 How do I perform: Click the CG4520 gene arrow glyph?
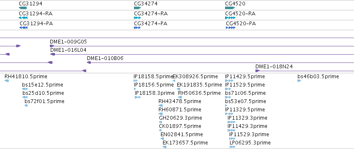point(230,8)
